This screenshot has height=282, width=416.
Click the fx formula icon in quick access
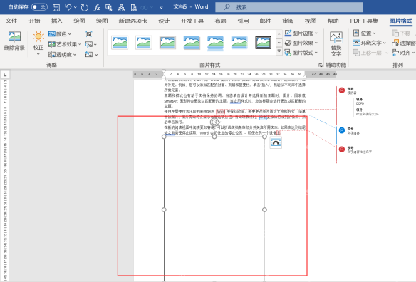tap(97, 7)
